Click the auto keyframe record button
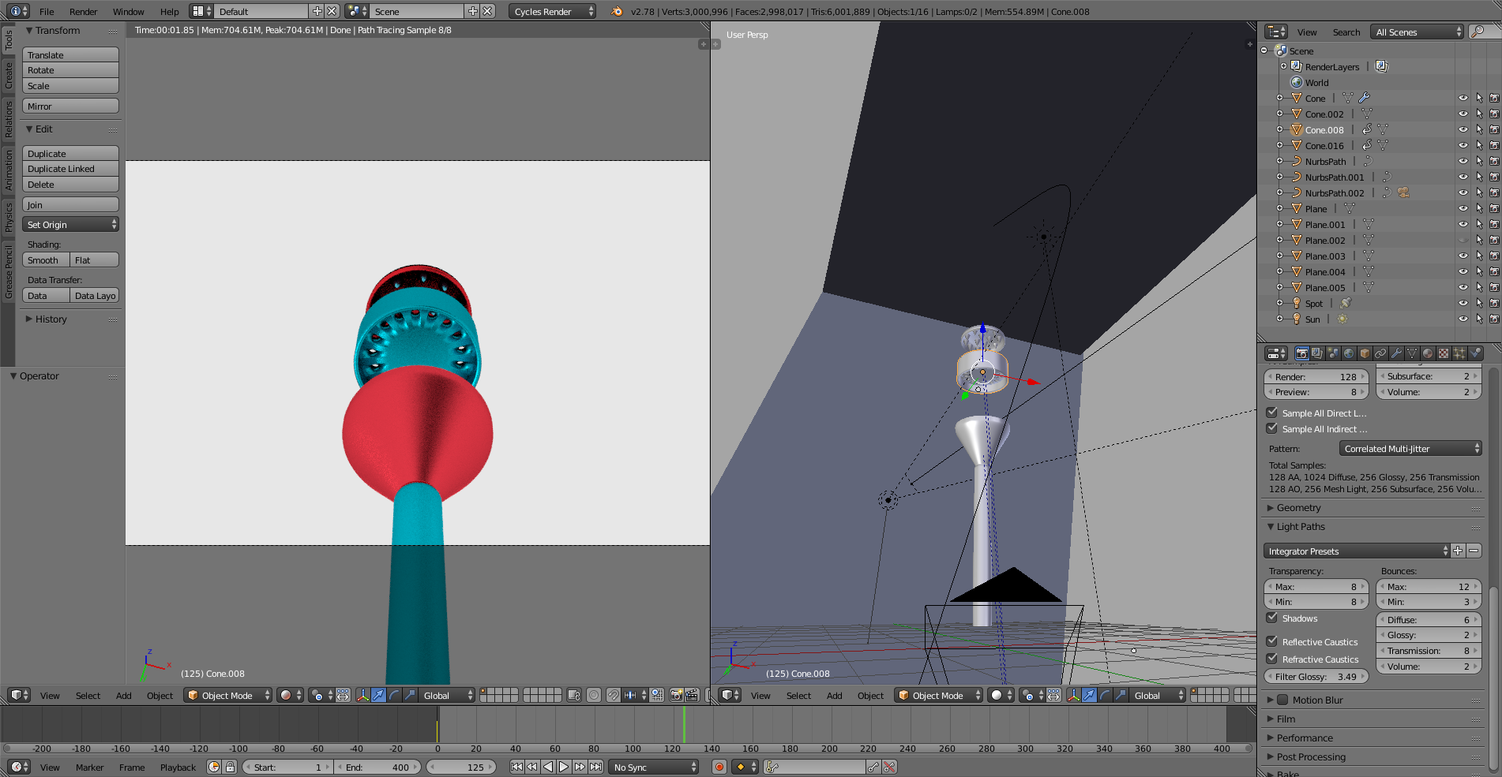1502x777 pixels. tap(719, 767)
